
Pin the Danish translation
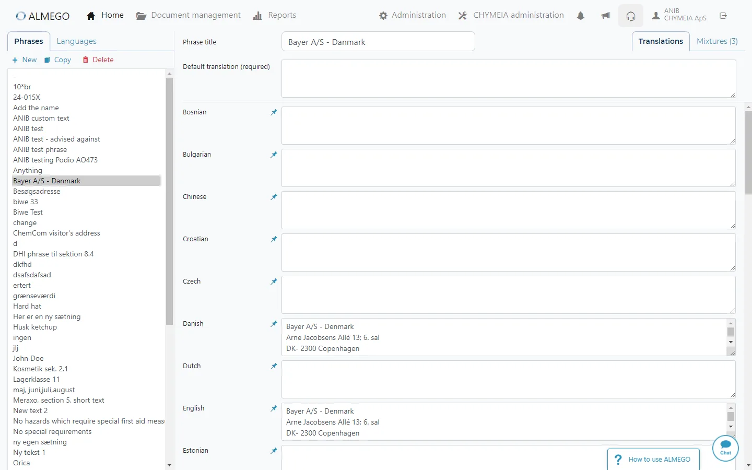click(274, 324)
